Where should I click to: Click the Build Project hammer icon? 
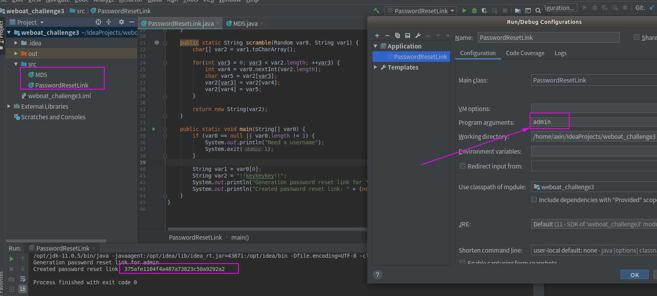pos(377,11)
